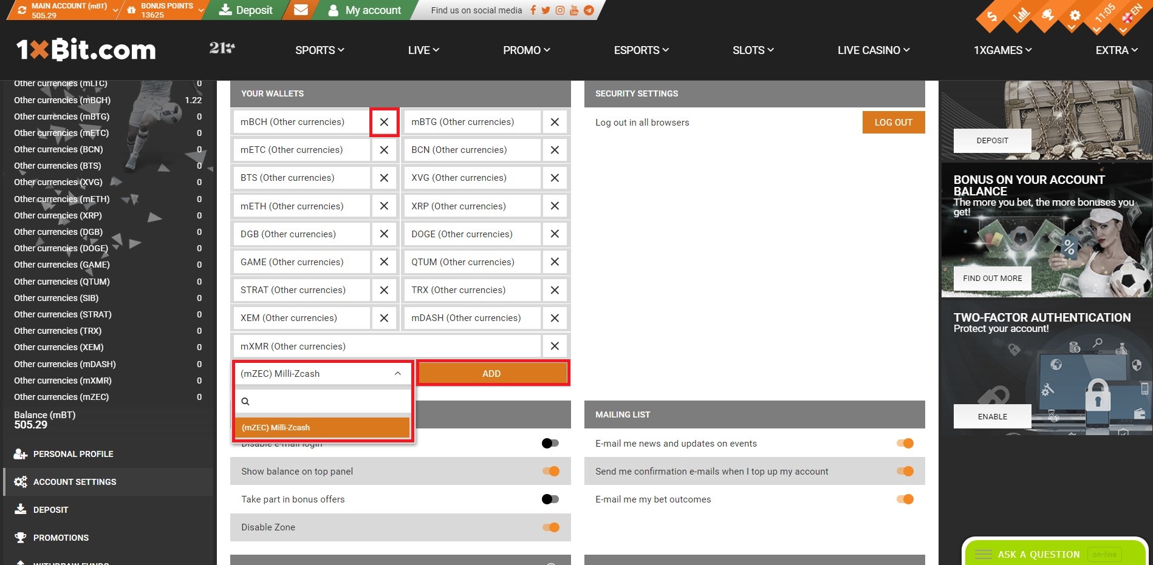Click the LOG OUT button
Viewport: 1153px width, 565px height.
click(x=894, y=122)
